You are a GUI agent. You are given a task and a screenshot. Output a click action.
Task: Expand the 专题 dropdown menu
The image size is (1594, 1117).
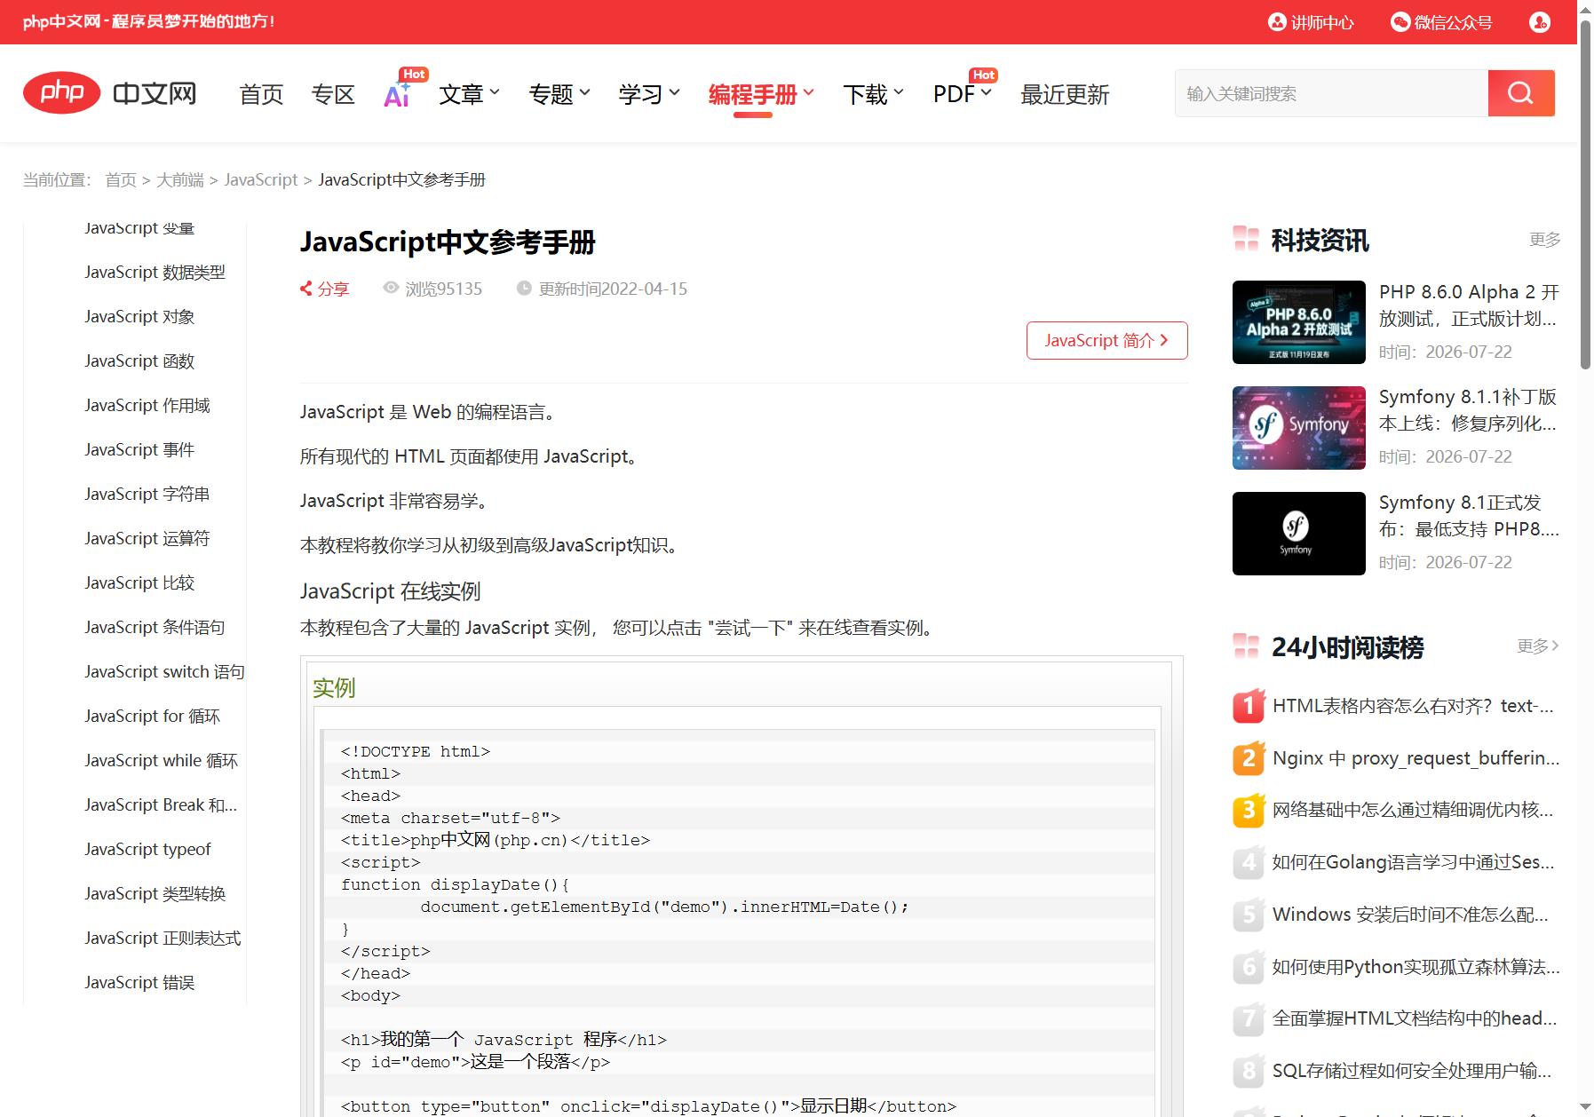coord(559,94)
